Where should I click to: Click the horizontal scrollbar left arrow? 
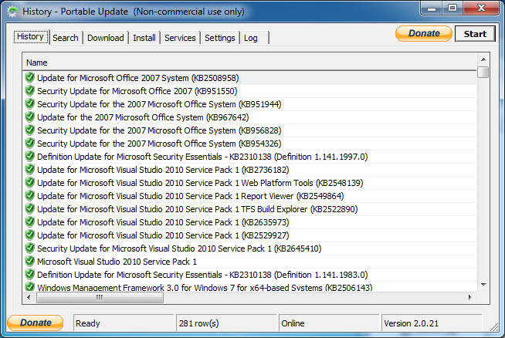pyautogui.click(x=29, y=297)
